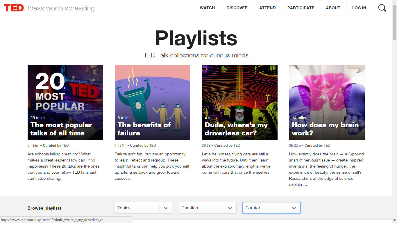Image resolution: width=397 pixels, height=225 pixels.
Task: Open the Participate menu
Action: point(301,8)
